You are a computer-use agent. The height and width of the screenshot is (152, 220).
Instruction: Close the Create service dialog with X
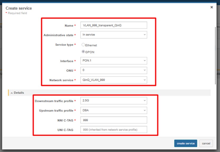tap(212, 7)
